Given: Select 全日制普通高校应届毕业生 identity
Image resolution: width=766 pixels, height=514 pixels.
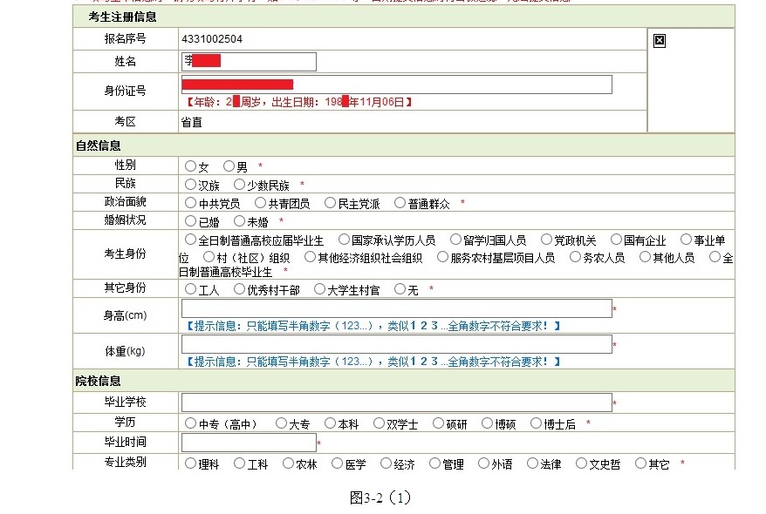Looking at the screenshot, I should 190,240.
